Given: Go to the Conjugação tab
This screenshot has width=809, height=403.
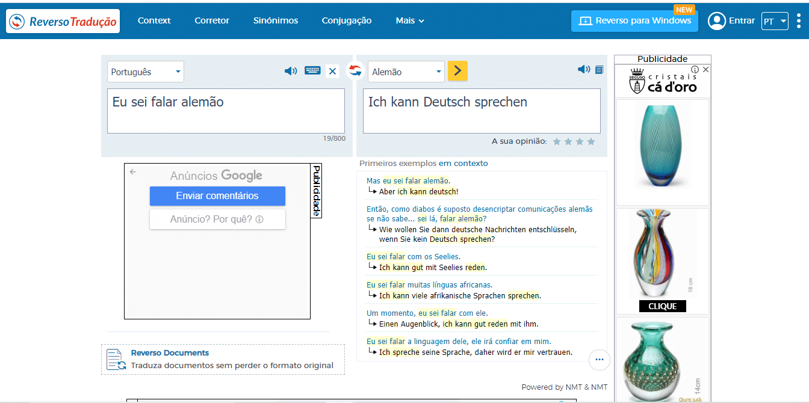Looking at the screenshot, I should click(x=347, y=20).
